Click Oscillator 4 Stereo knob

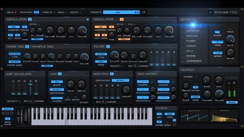[148, 30]
